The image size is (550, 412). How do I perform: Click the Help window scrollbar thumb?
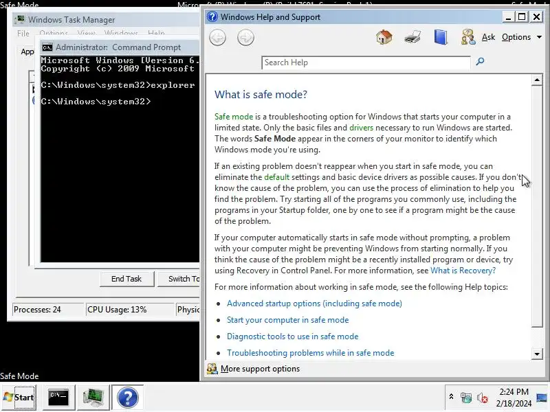(x=537, y=206)
